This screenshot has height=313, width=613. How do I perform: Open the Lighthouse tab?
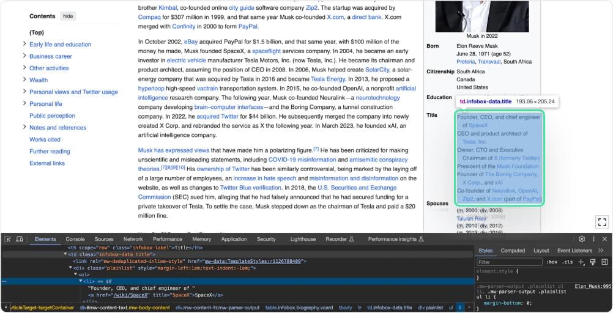(x=303, y=239)
